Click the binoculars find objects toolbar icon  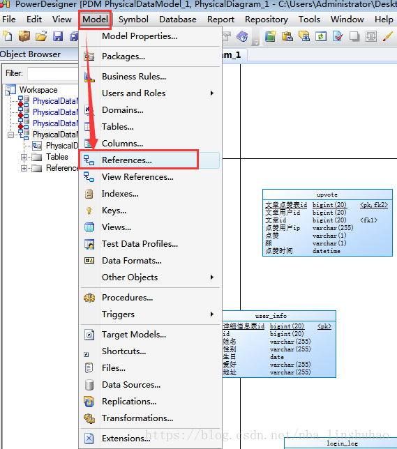point(304,36)
